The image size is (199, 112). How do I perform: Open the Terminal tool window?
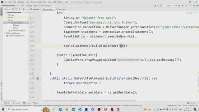[27, 103]
